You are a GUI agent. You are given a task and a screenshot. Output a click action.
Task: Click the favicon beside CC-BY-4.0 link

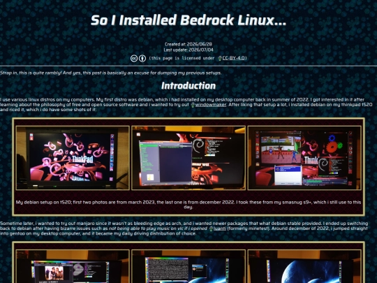coord(220,58)
